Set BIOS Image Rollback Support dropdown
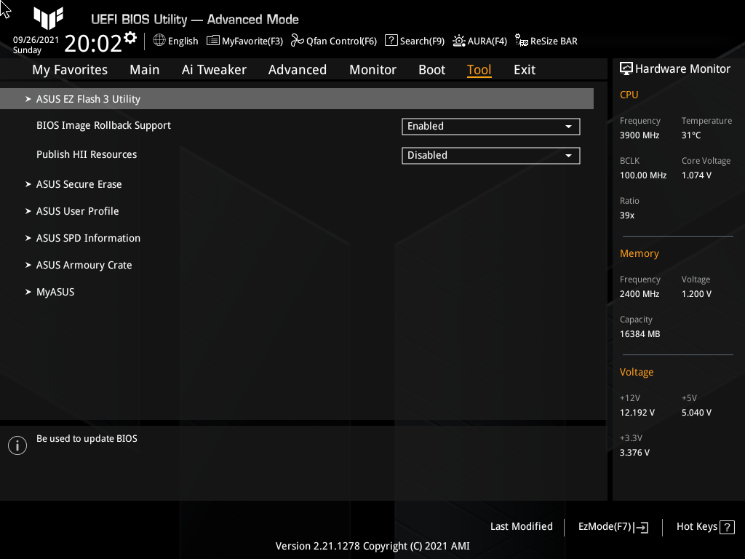The image size is (745, 559). point(490,126)
